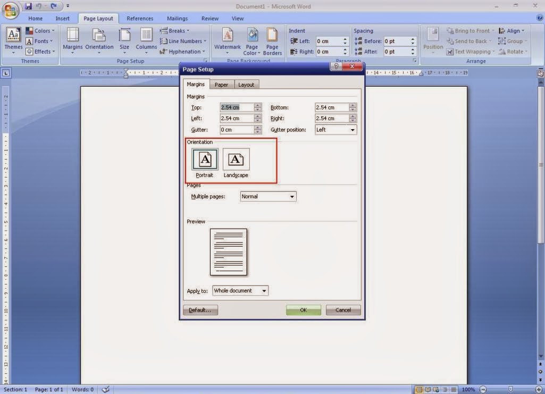Screen dimensions: 545x394
Task: Switch to Print Layout view
Action: tap(419, 390)
